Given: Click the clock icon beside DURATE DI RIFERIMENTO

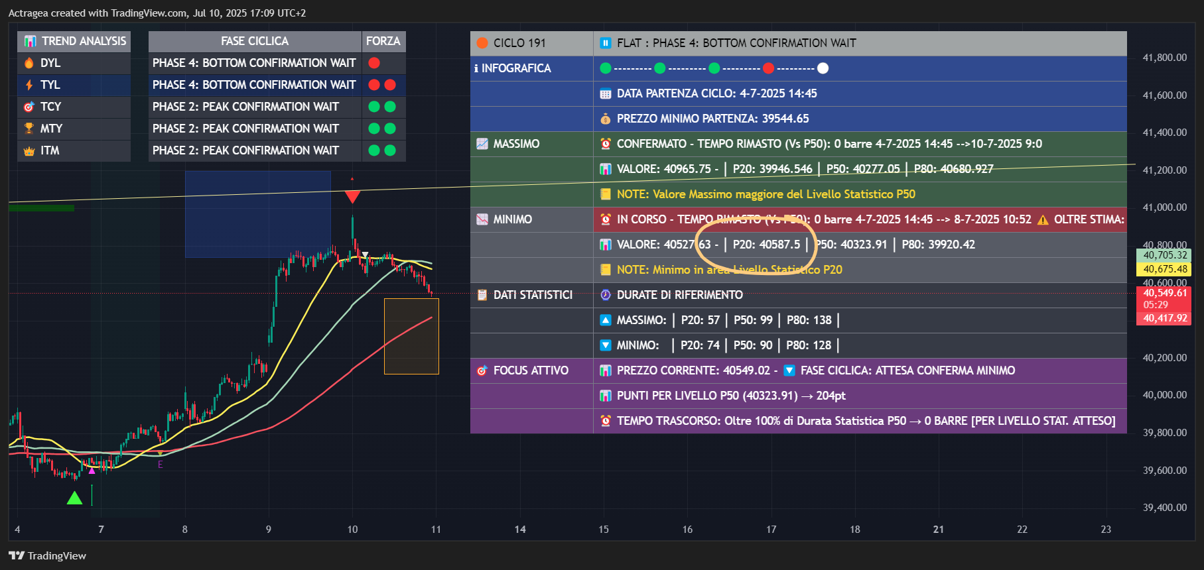Looking at the screenshot, I should [606, 295].
